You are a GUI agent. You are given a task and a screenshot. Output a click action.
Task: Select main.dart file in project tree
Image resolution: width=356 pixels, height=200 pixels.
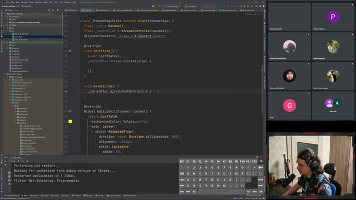18,37
